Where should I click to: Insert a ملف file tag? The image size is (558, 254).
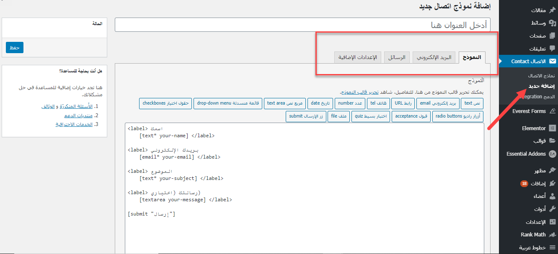339,116
